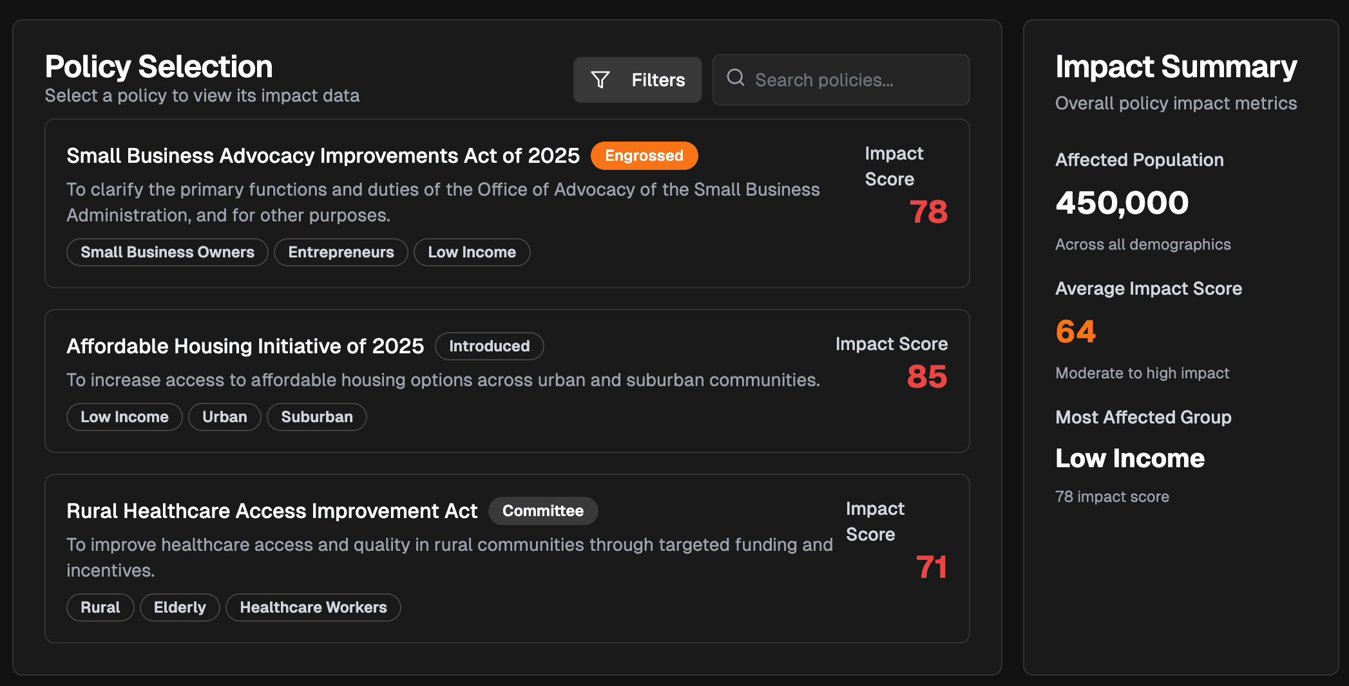1349x686 pixels.
Task: Click the orange Engrossed status badge
Action: [644, 156]
